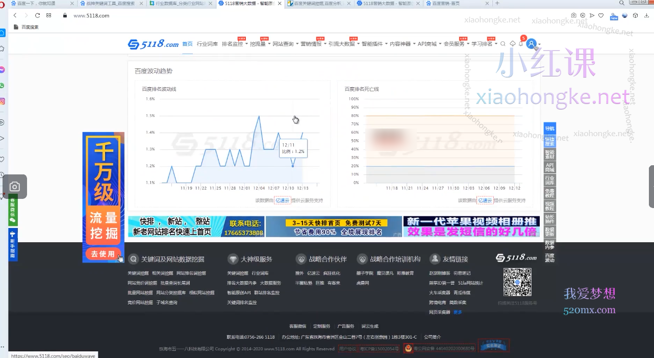Click 百度波动 in the right floating sidebar
This screenshot has width=654, height=358.
(x=549, y=258)
